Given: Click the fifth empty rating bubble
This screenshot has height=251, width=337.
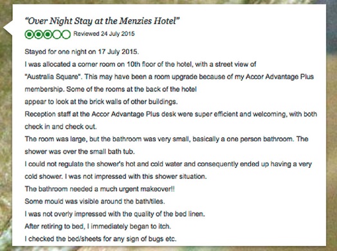Looking at the screenshot, I should tap(66, 34).
